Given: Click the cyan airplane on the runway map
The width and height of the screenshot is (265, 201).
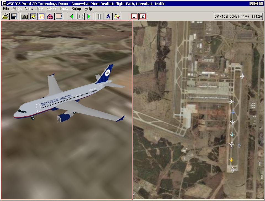Looking at the screenshot, I should pyautogui.click(x=232, y=135).
